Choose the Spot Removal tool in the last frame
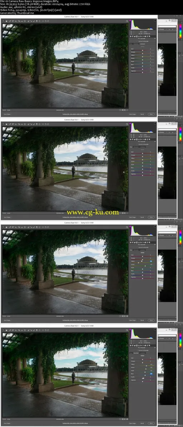The width and height of the screenshot is (183, 427). click(x=28, y=330)
